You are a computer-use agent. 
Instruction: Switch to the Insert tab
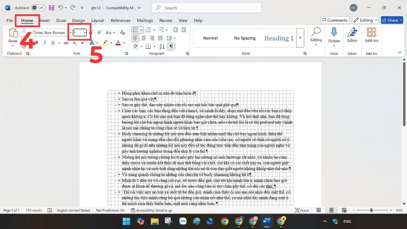point(45,20)
